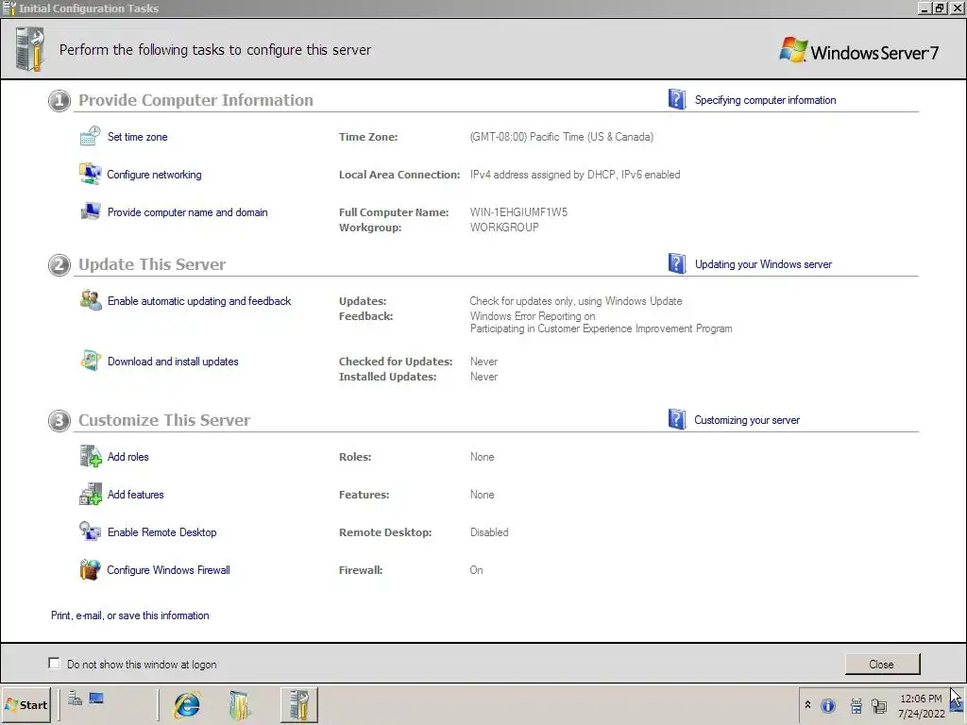Open Enable automatic updating and feedback link

pos(199,301)
